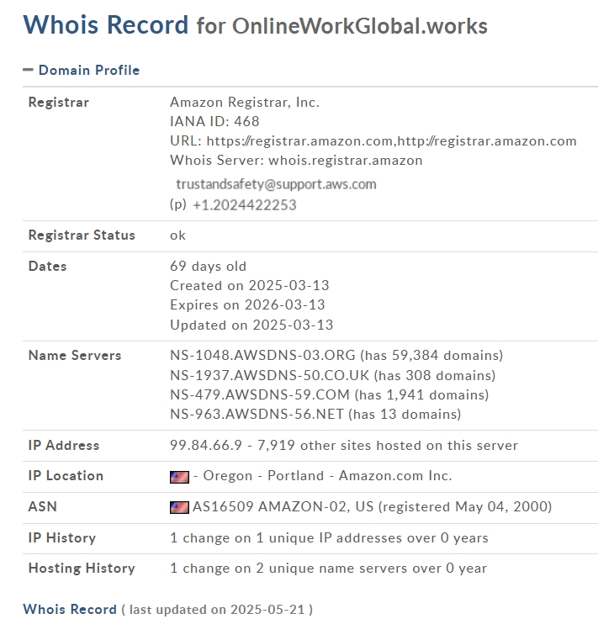Click name server NS-479.AWSDNS-59.COM

click(x=260, y=394)
